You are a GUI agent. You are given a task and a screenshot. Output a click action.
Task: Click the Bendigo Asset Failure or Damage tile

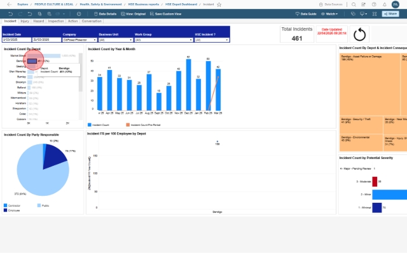pos(369,85)
